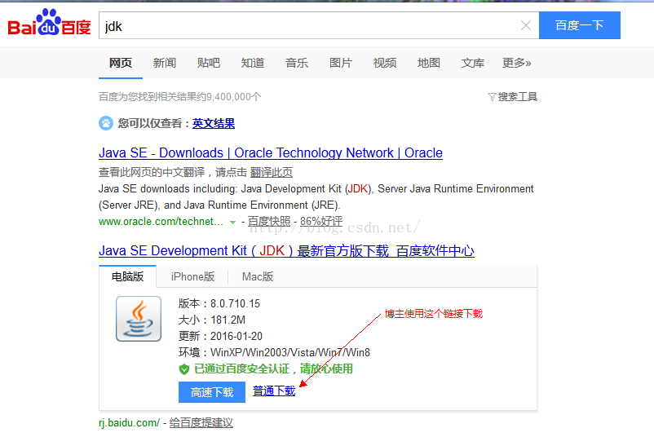Switch to the Mac版 tab
The height and width of the screenshot is (437, 654).
pos(258,276)
